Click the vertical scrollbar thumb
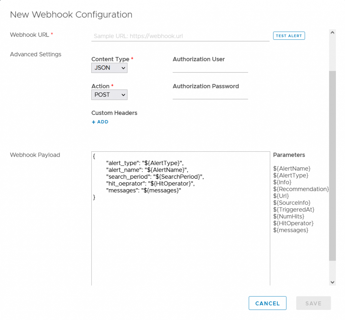This screenshot has height=320, width=345. [x=333, y=166]
